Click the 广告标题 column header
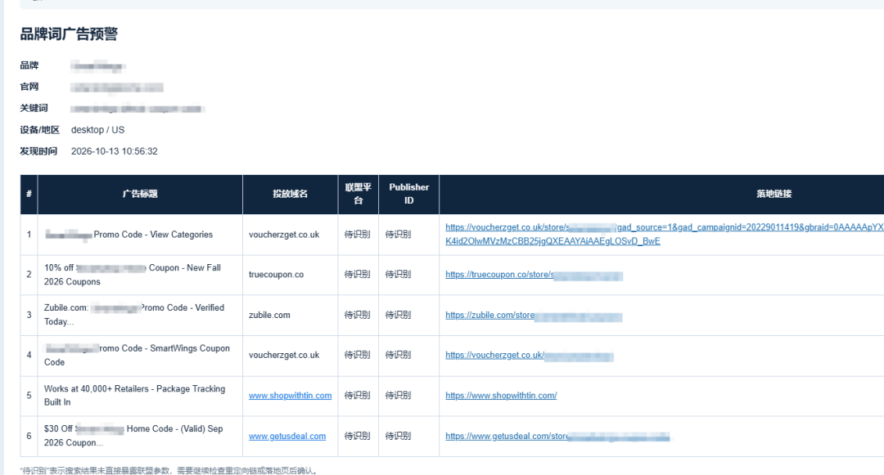 click(x=140, y=194)
